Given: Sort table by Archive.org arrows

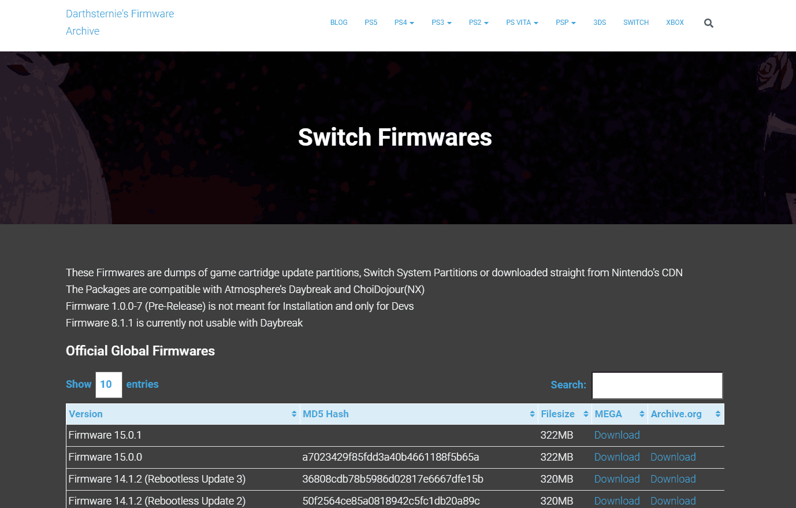Looking at the screenshot, I should pos(718,414).
